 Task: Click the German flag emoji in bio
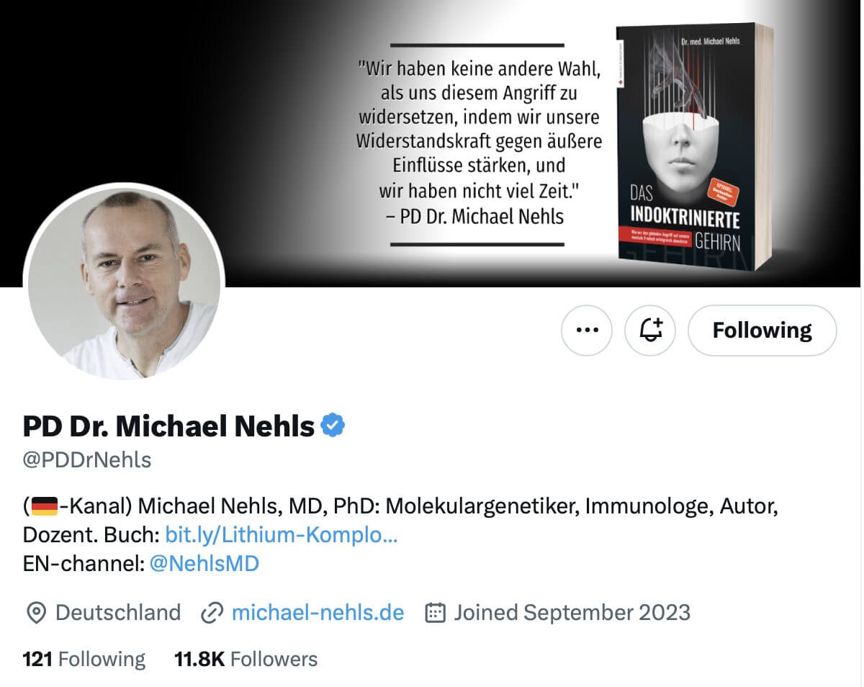(x=45, y=507)
